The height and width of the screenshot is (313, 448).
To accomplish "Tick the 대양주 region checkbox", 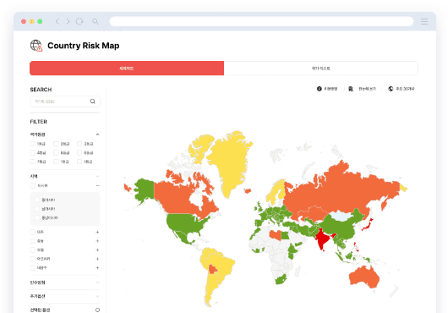I will click(x=33, y=268).
